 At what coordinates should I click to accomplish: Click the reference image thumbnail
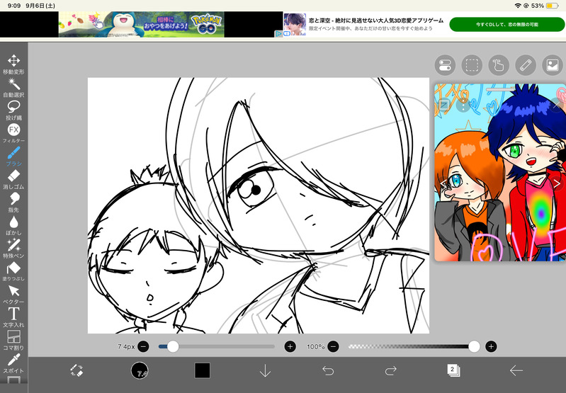500,173
